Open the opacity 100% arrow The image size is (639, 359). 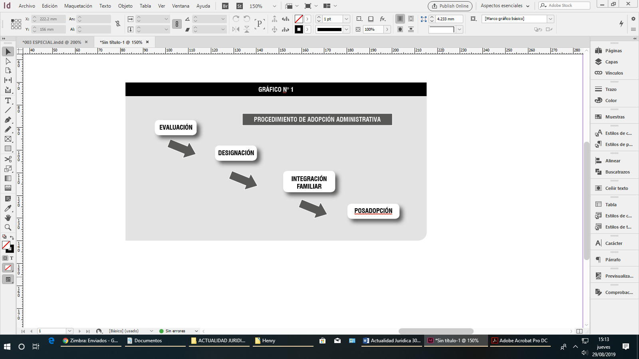[387, 29]
